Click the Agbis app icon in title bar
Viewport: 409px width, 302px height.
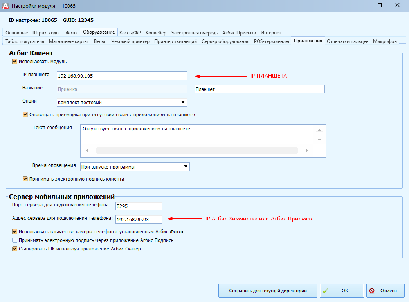[5, 6]
